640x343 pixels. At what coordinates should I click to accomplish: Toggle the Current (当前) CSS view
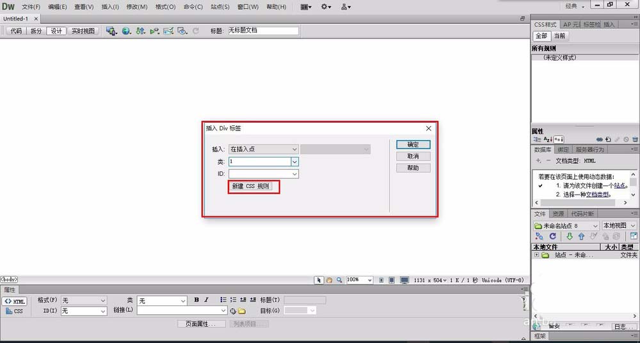pyautogui.click(x=559, y=36)
